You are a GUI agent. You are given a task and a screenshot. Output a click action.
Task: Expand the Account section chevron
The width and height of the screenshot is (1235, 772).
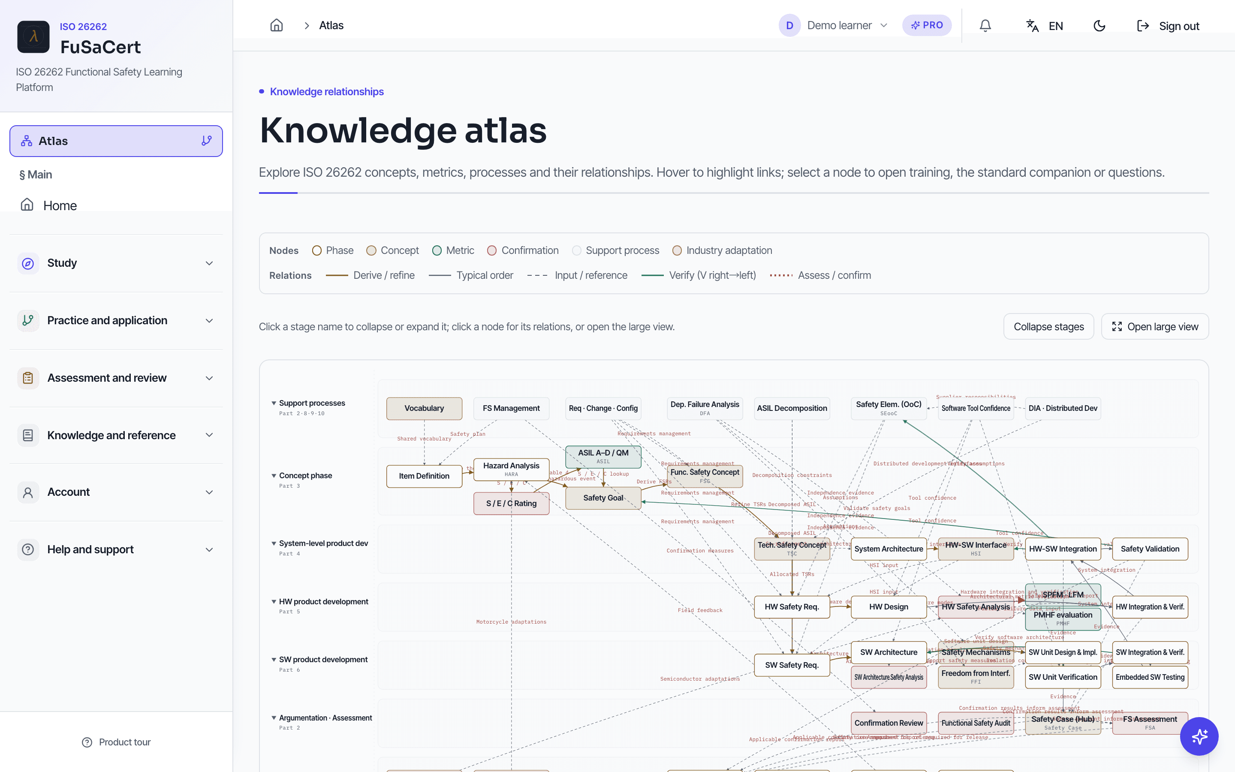point(209,492)
